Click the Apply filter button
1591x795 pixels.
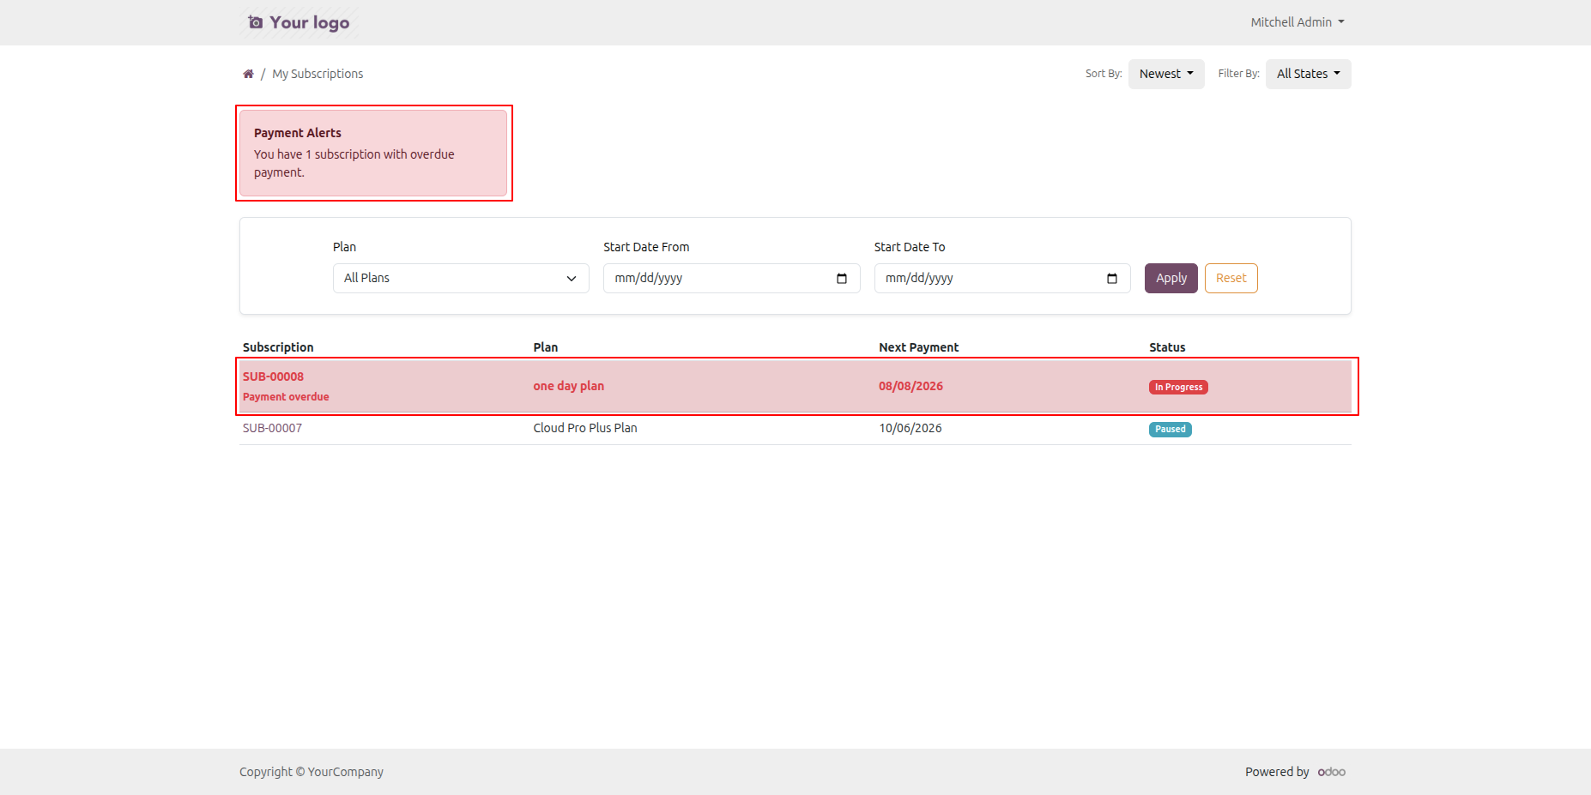coord(1171,278)
